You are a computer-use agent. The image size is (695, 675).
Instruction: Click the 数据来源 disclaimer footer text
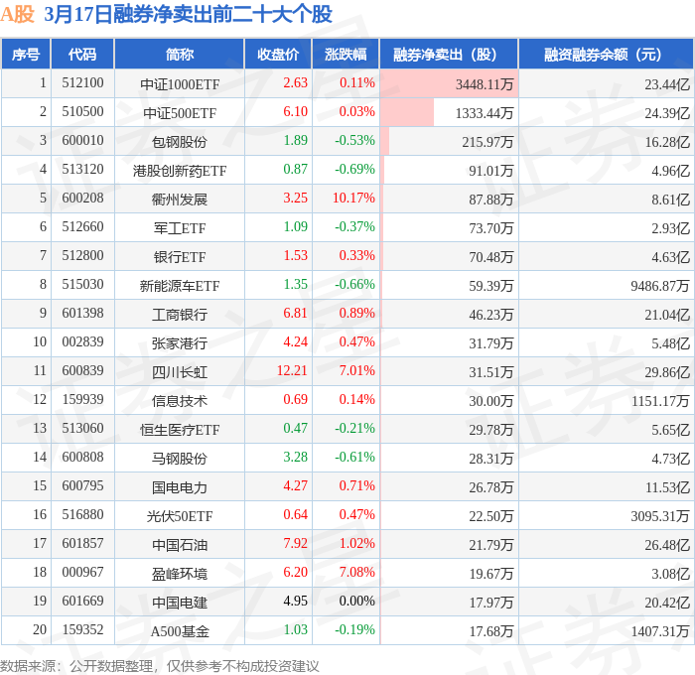(x=160, y=666)
